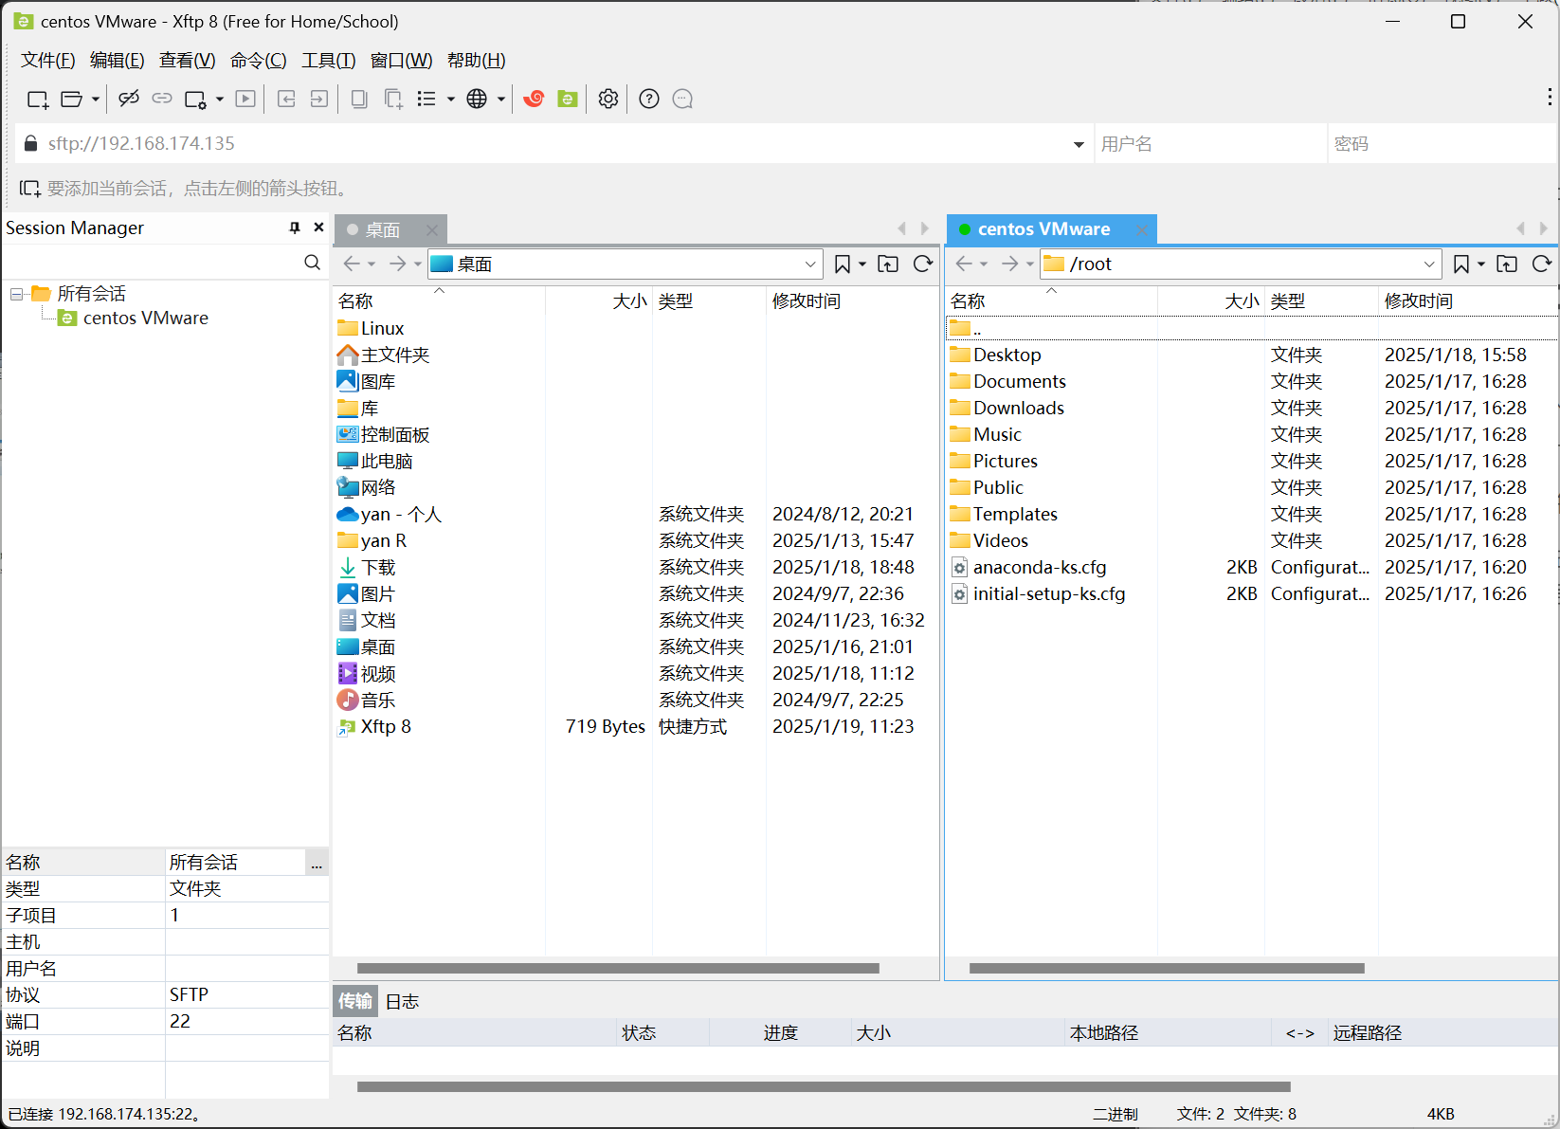Open the 命令(C) menu
Screen dimensions: 1560x1129
(x=259, y=61)
